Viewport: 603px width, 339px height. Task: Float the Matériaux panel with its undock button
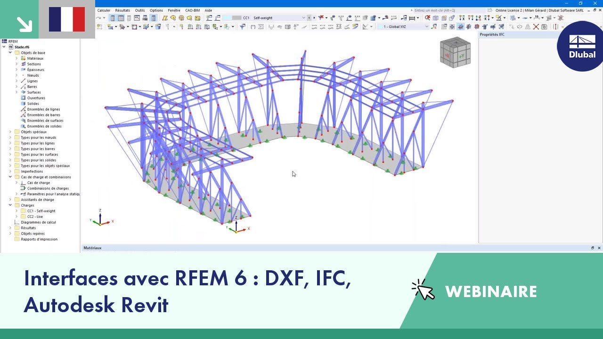[593, 248]
